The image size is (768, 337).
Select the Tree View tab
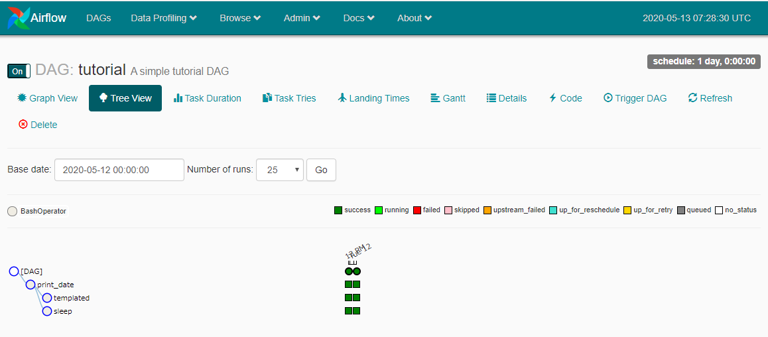[x=125, y=98]
